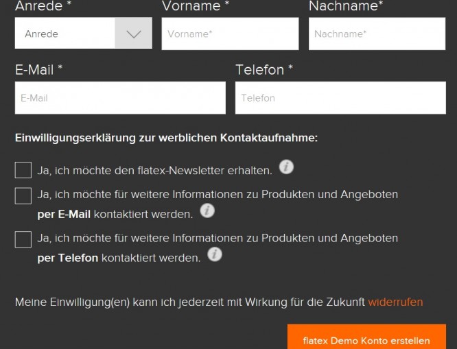Click the E-Mail field label
Screen dimensions: 457x349
tap(38, 70)
